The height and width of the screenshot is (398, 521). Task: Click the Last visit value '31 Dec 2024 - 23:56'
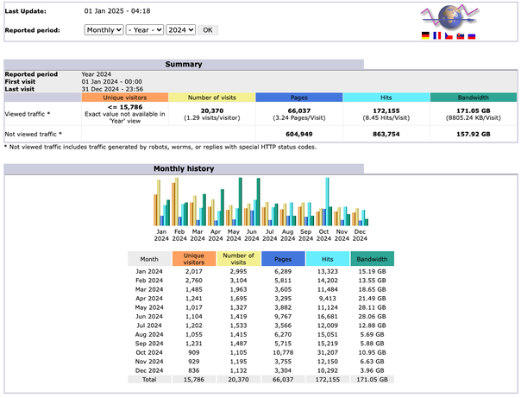pyautogui.click(x=112, y=89)
